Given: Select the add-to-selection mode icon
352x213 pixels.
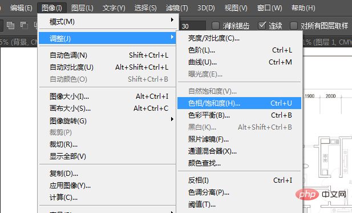Looking at the screenshot, I should [x=10, y=25].
